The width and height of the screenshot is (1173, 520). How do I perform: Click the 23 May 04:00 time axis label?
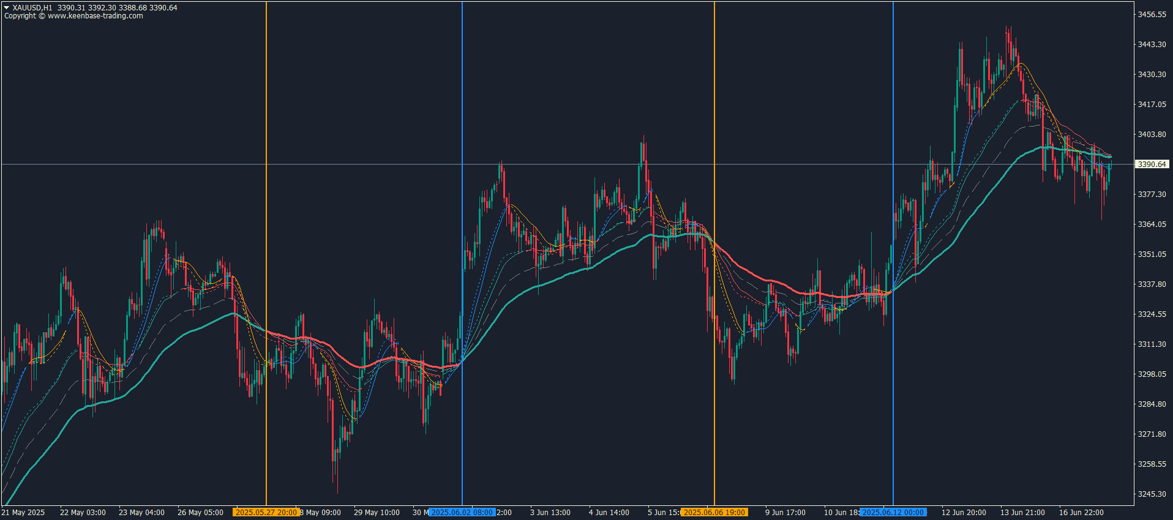tap(141, 513)
